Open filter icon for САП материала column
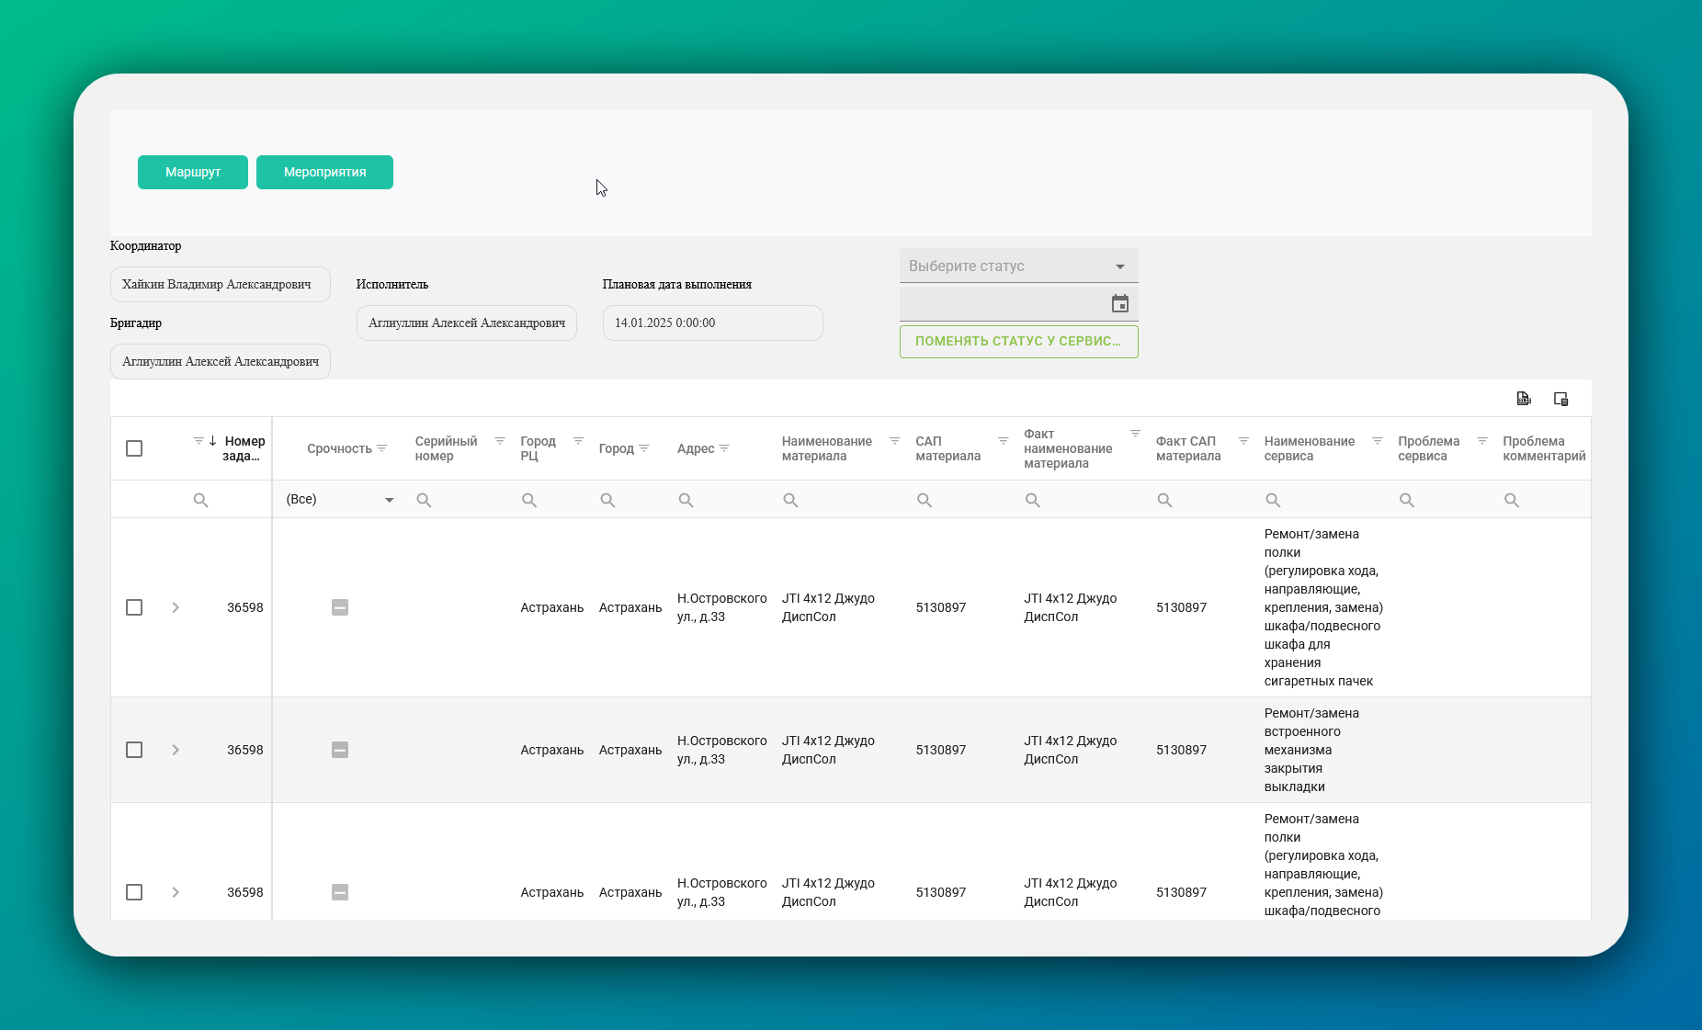 tap(1003, 441)
